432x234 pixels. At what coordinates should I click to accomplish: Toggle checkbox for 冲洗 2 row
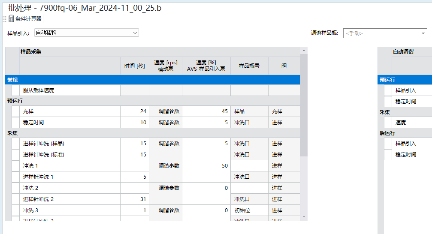[16, 188]
